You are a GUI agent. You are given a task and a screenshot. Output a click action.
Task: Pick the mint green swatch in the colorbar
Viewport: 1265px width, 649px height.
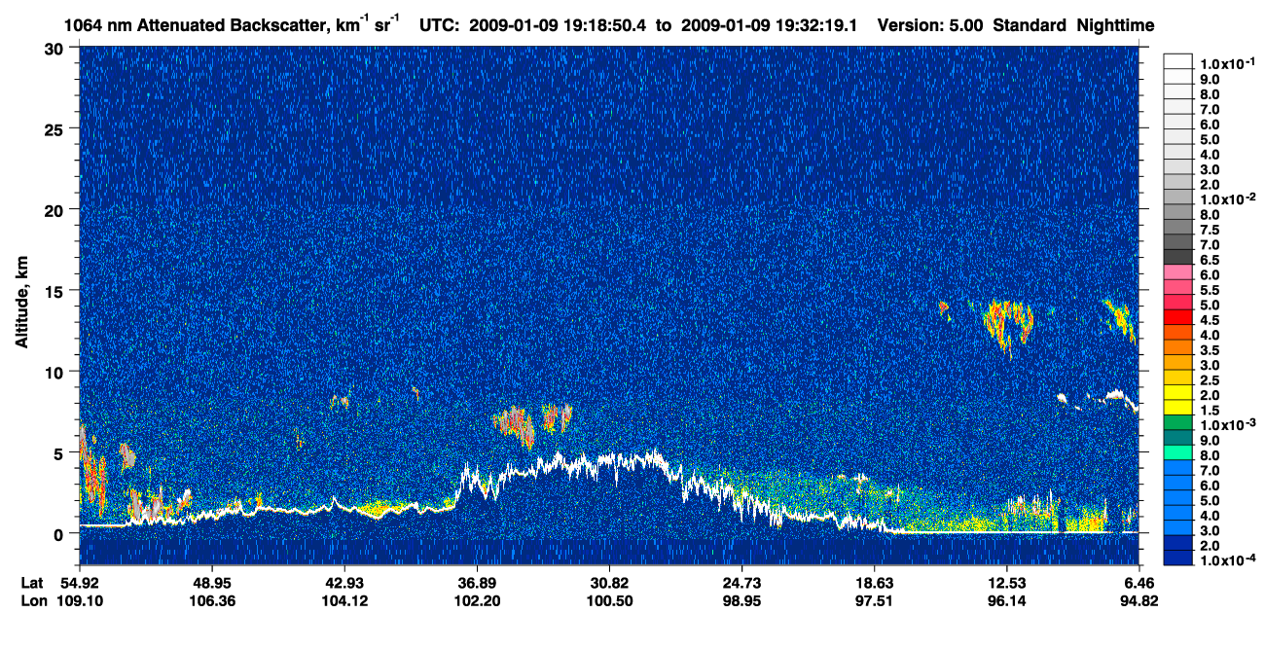(x=1178, y=453)
